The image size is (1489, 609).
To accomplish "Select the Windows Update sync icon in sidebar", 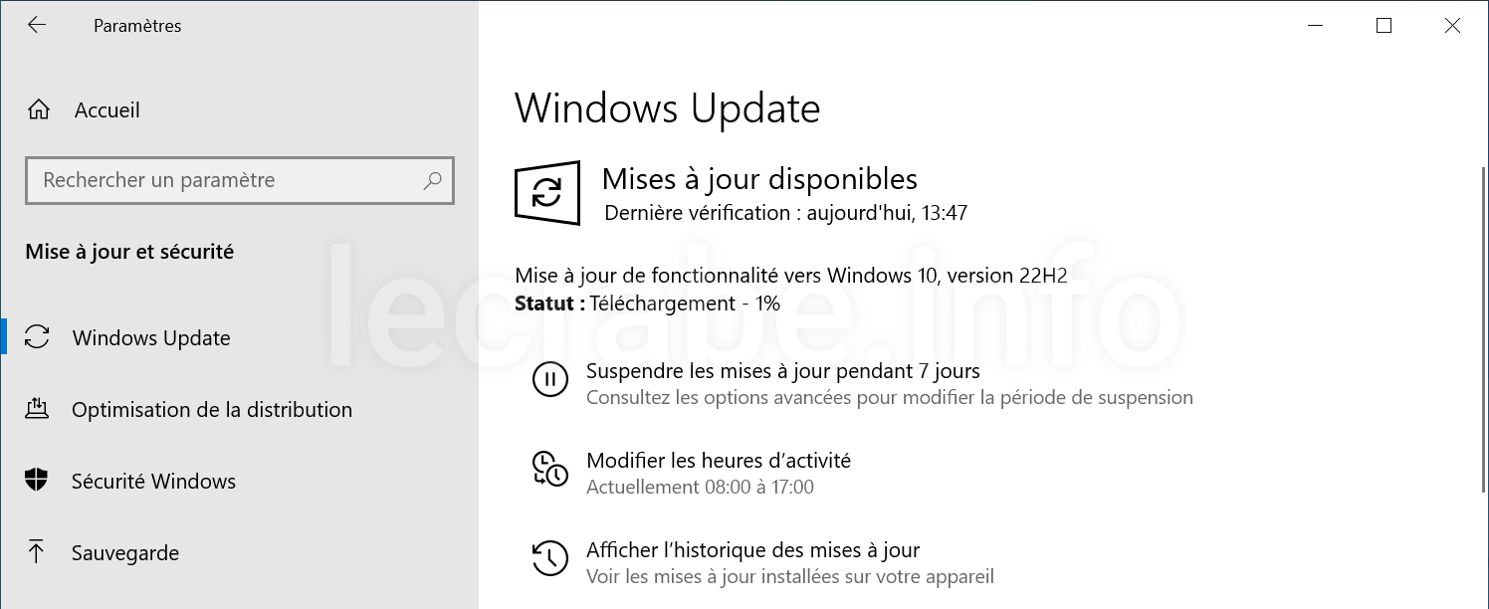I will click(x=37, y=337).
